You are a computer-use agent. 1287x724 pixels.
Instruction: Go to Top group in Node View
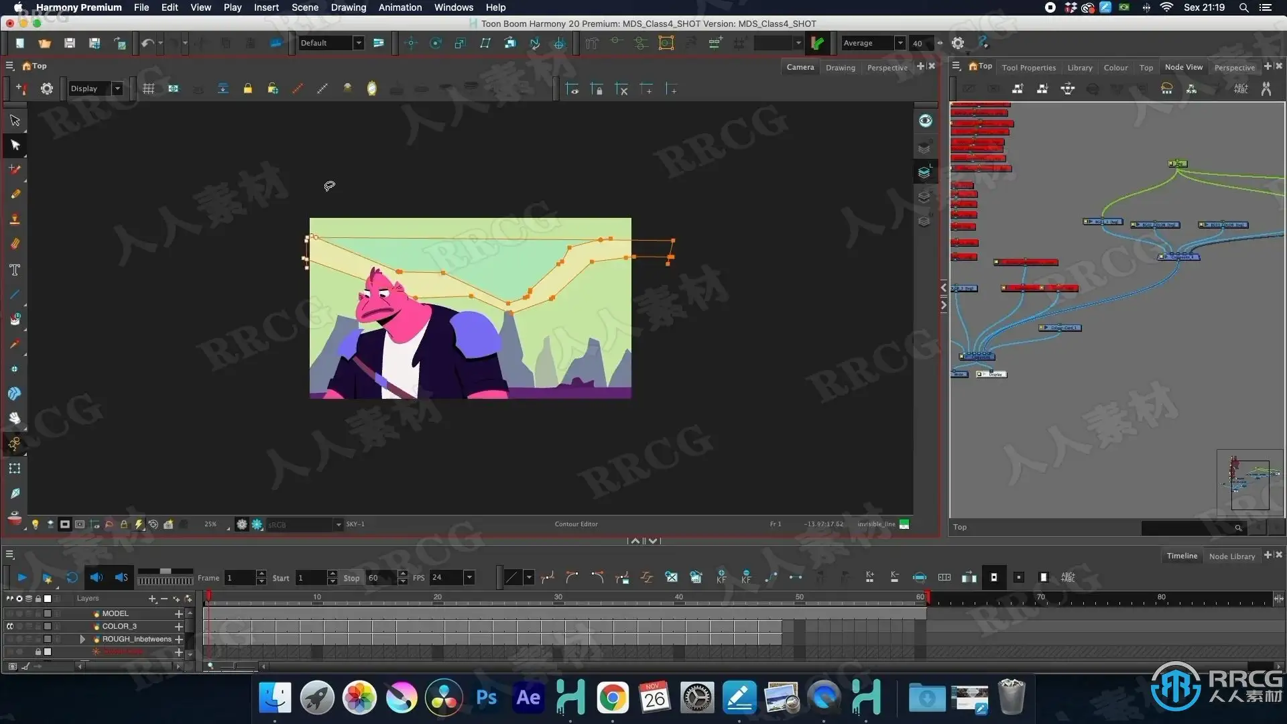[x=981, y=66]
